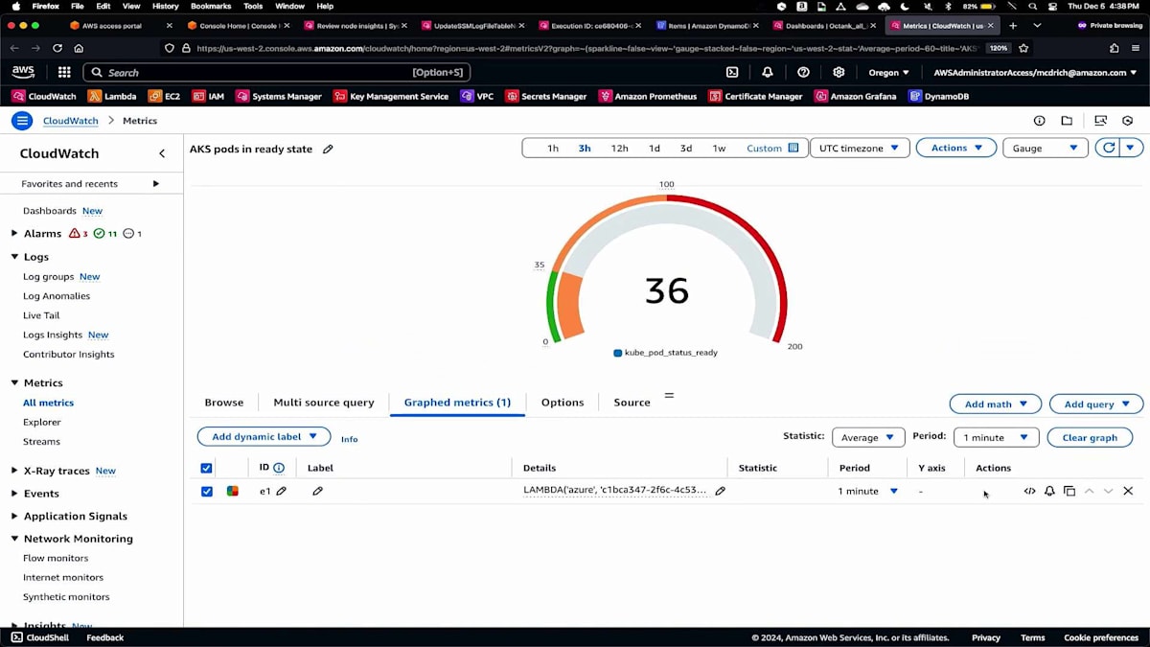
Task: Edit the label of row e1
Action: pyautogui.click(x=318, y=491)
